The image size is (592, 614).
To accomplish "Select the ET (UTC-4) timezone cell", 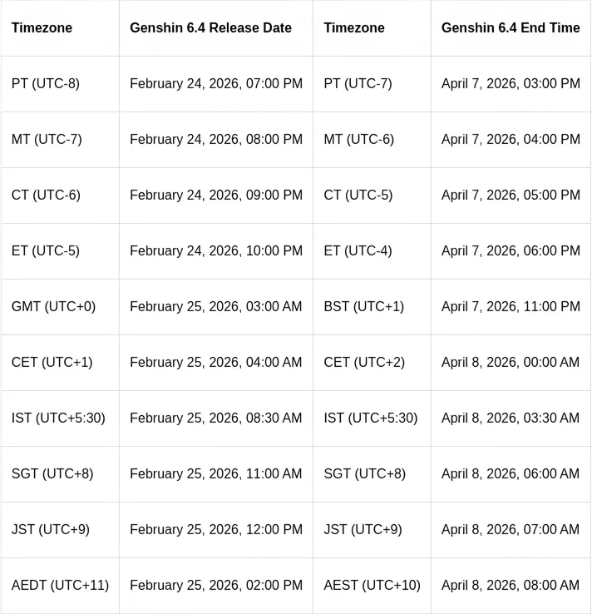I will pos(358,251).
